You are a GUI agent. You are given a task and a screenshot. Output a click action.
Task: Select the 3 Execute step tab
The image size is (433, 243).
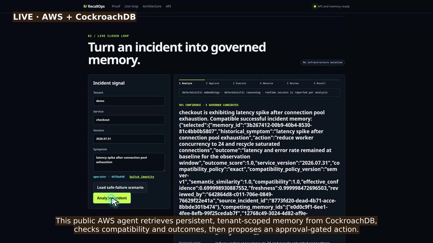point(246,82)
